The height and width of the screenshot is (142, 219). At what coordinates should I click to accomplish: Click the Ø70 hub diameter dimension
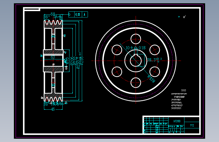point(67,61)
